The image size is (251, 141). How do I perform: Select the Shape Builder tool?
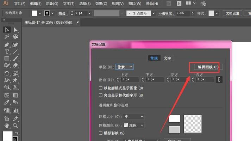(7, 87)
